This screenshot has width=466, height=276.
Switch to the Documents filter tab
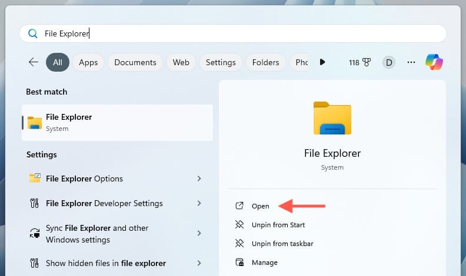point(135,62)
